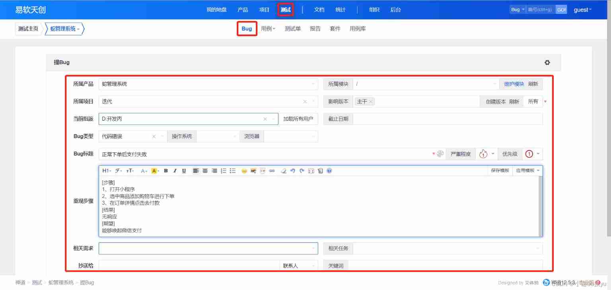Image resolution: width=611 pixels, height=290 pixels.
Task: Insert a numbered list
Action: [224, 171]
